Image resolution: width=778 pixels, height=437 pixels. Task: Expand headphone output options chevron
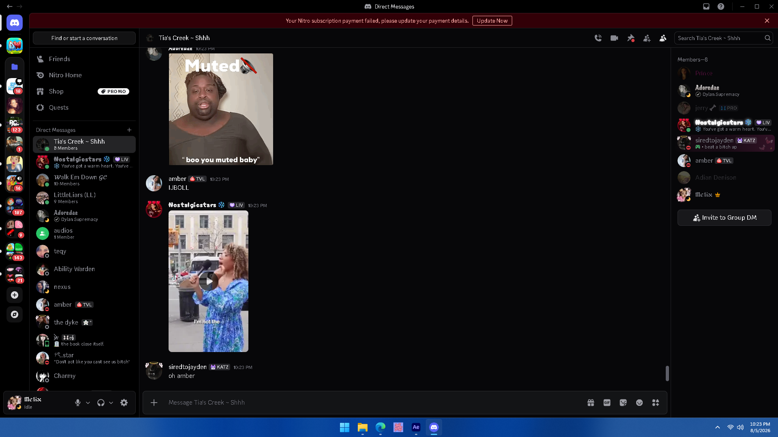coord(111,403)
